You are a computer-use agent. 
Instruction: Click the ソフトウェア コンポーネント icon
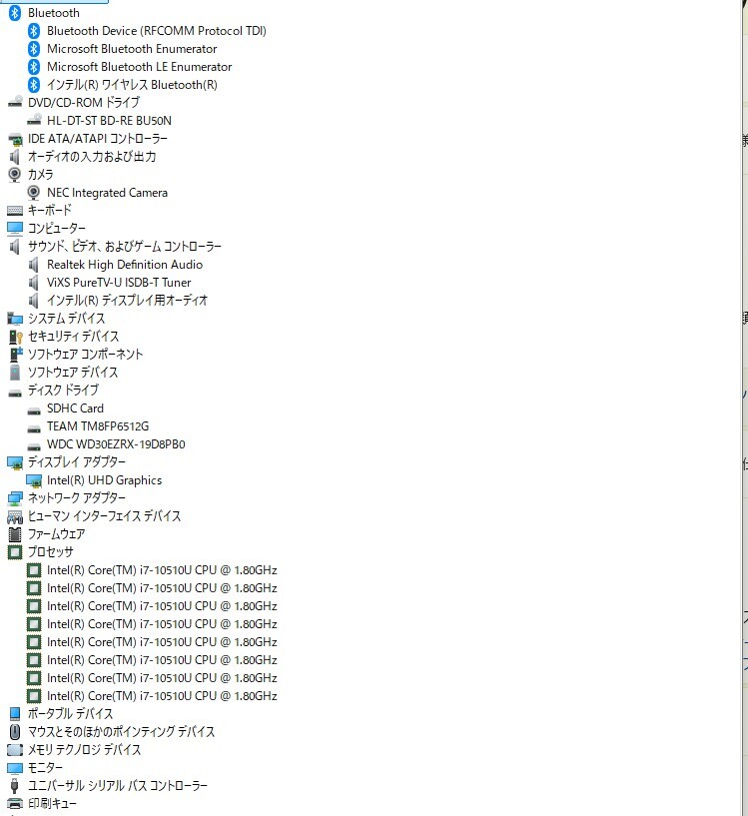click(x=15, y=355)
